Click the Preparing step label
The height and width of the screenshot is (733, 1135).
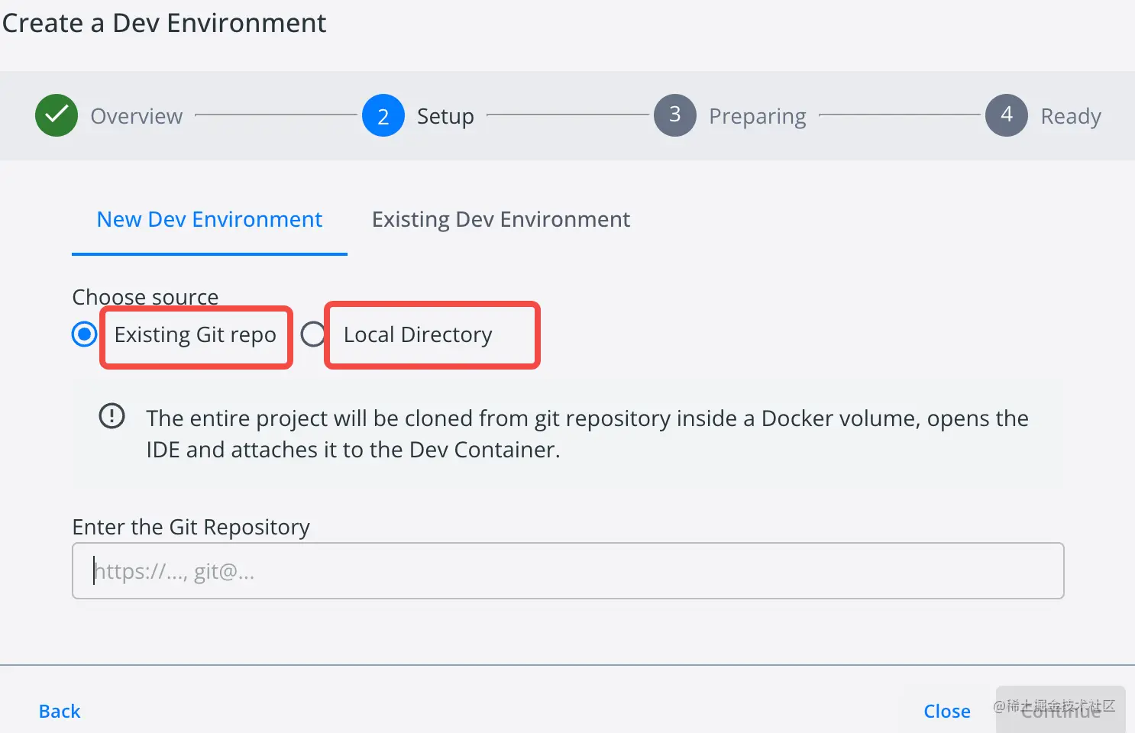pos(757,116)
